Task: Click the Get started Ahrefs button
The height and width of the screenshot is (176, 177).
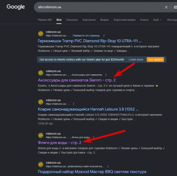Action: [155, 59]
